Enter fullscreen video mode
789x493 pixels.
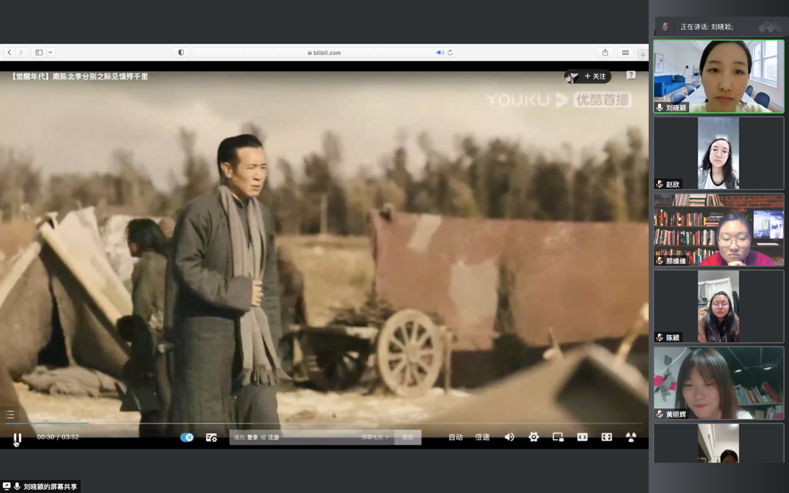(607, 437)
